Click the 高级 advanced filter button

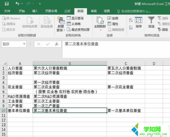(x=163, y=29)
